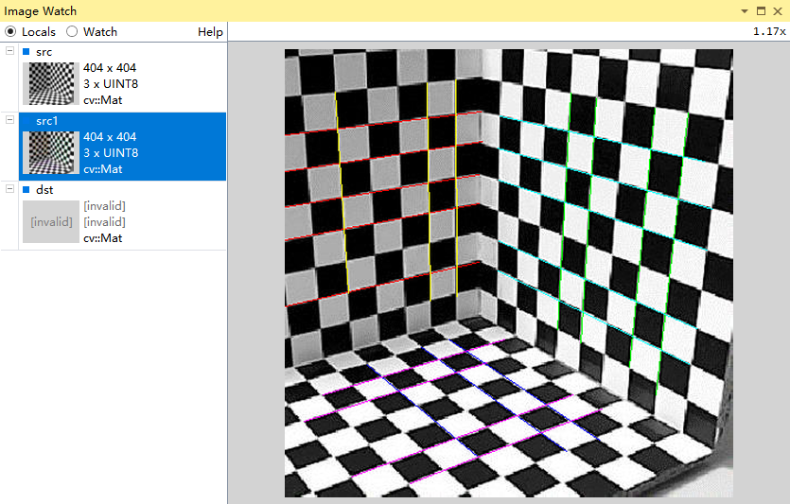790x504 pixels.
Task: Select the dst variable name
Action: click(44, 190)
